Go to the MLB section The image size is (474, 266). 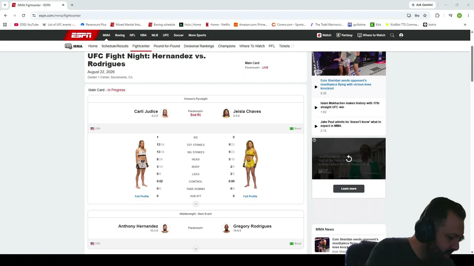(155, 35)
